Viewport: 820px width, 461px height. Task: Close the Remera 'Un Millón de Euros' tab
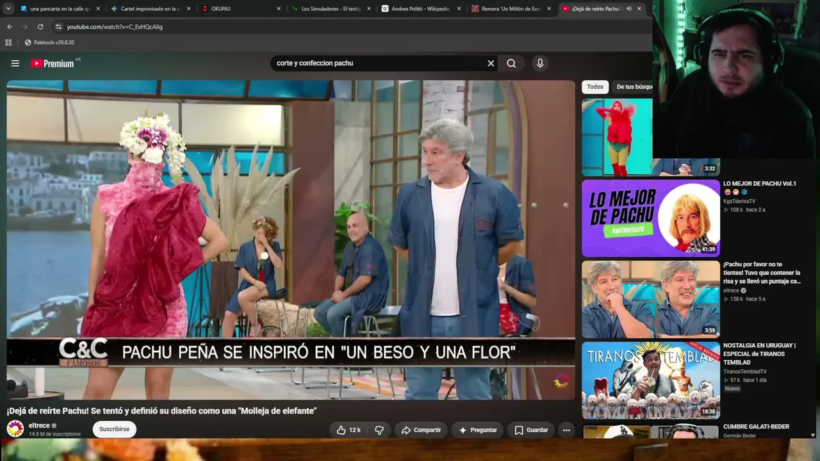coord(549,9)
